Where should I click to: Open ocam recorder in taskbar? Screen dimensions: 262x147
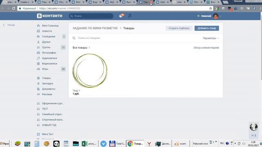pos(180,143)
